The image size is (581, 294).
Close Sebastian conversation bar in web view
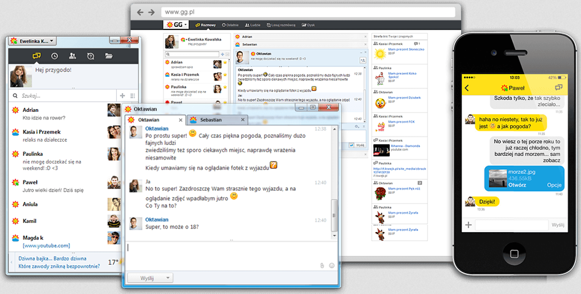(365, 44)
